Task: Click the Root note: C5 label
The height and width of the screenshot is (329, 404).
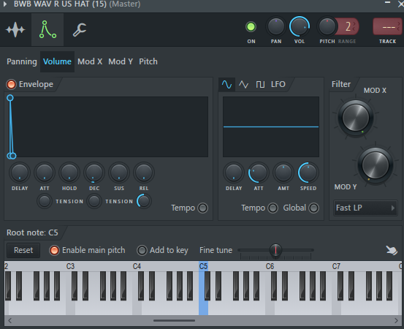Action: pos(32,232)
